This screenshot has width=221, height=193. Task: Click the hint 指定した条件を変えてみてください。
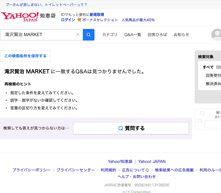tap(42, 93)
